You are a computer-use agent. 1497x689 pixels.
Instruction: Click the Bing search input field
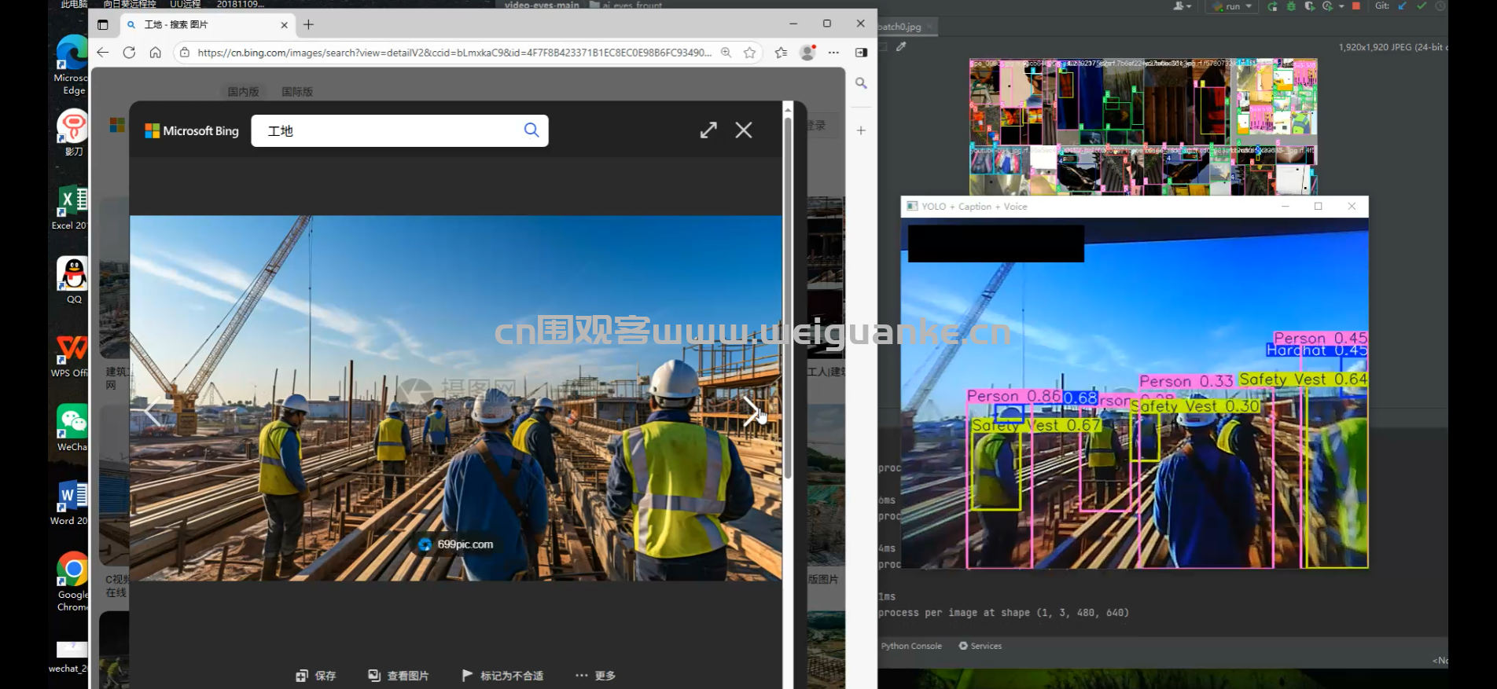coord(389,131)
